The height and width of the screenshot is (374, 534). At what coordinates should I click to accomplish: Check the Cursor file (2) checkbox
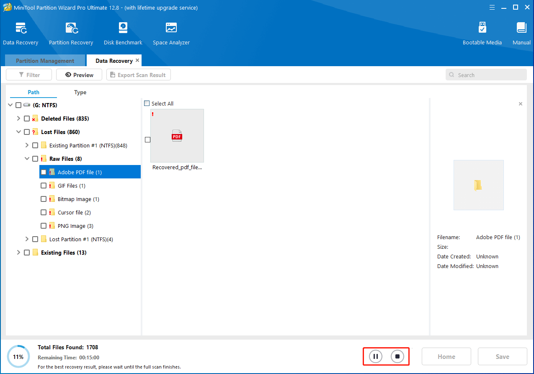click(44, 212)
